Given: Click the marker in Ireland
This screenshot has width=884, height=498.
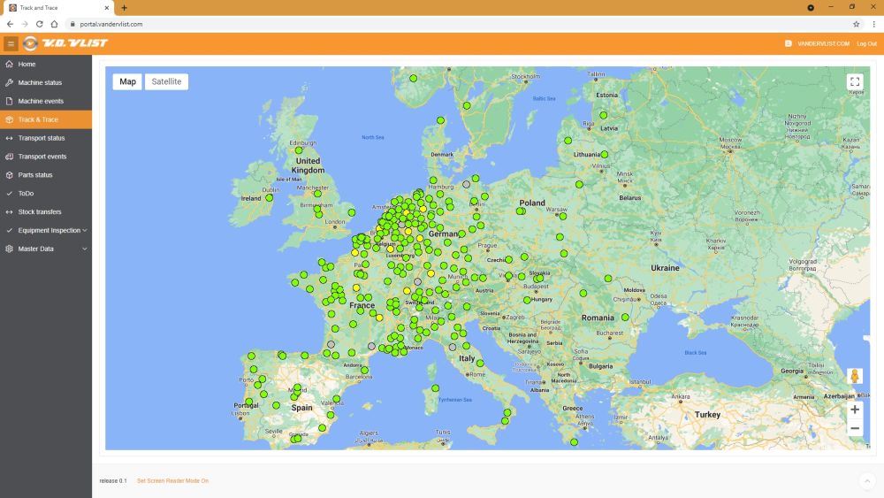Looking at the screenshot, I should [x=269, y=197].
